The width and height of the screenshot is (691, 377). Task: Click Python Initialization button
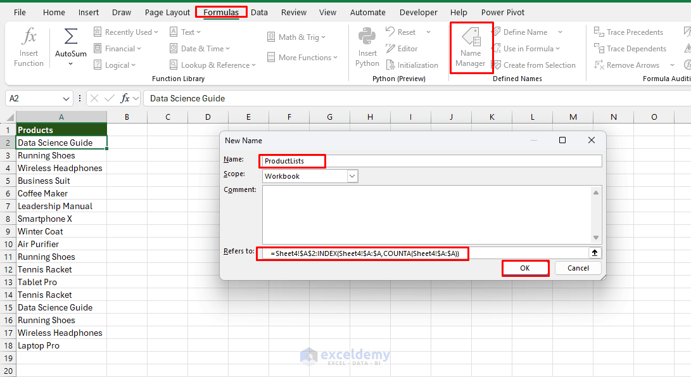point(412,65)
